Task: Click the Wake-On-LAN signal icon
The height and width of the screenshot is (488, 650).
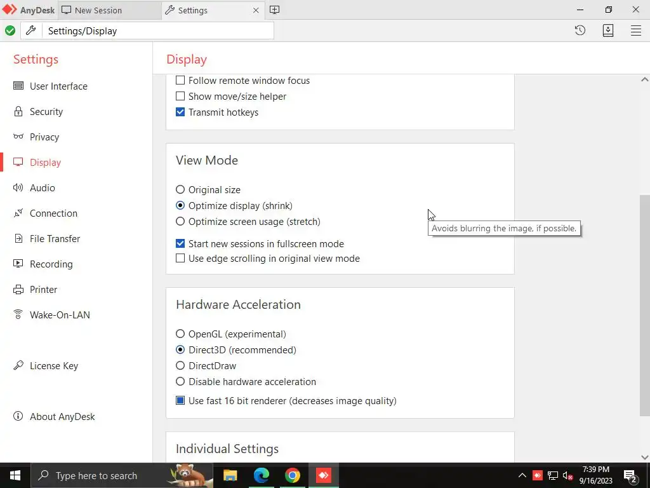Action: coord(18,315)
